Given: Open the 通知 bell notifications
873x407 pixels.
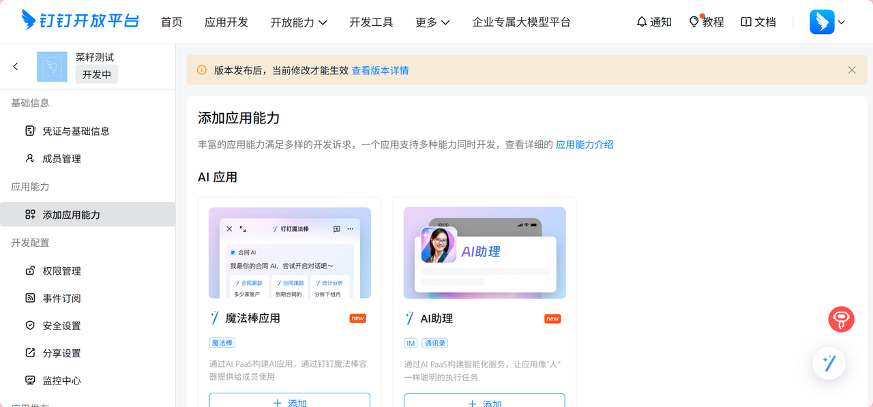Looking at the screenshot, I should [x=653, y=22].
